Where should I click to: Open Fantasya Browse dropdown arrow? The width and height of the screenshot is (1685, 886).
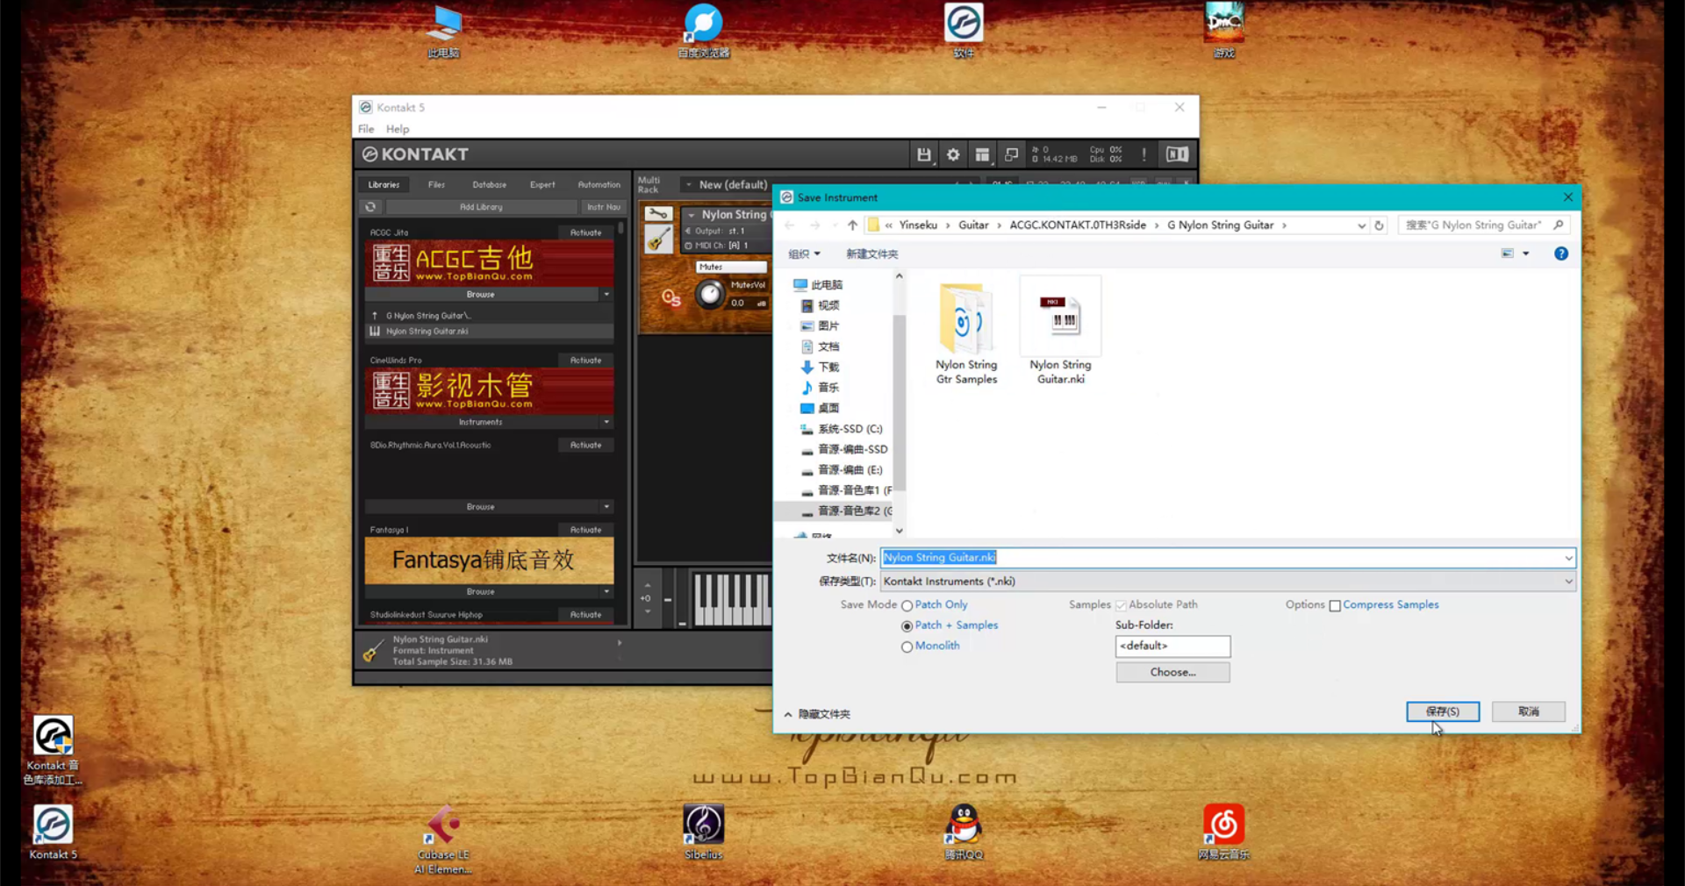pos(606,592)
